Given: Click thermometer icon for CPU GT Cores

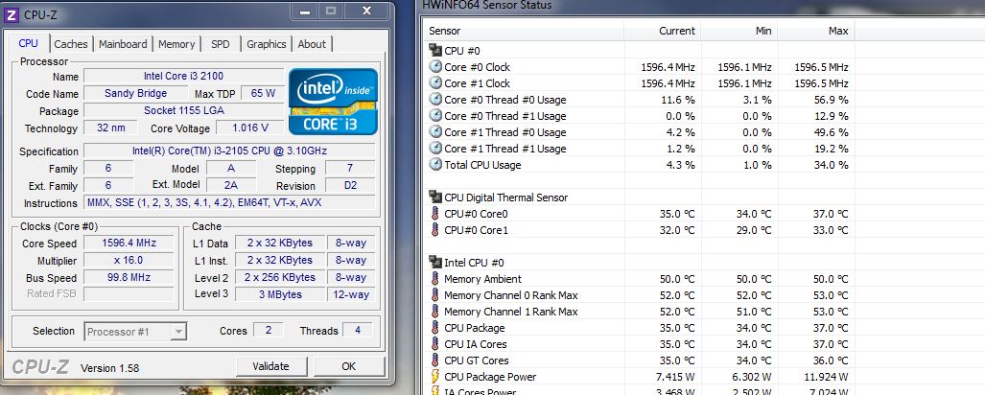Looking at the screenshot, I should click(435, 360).
